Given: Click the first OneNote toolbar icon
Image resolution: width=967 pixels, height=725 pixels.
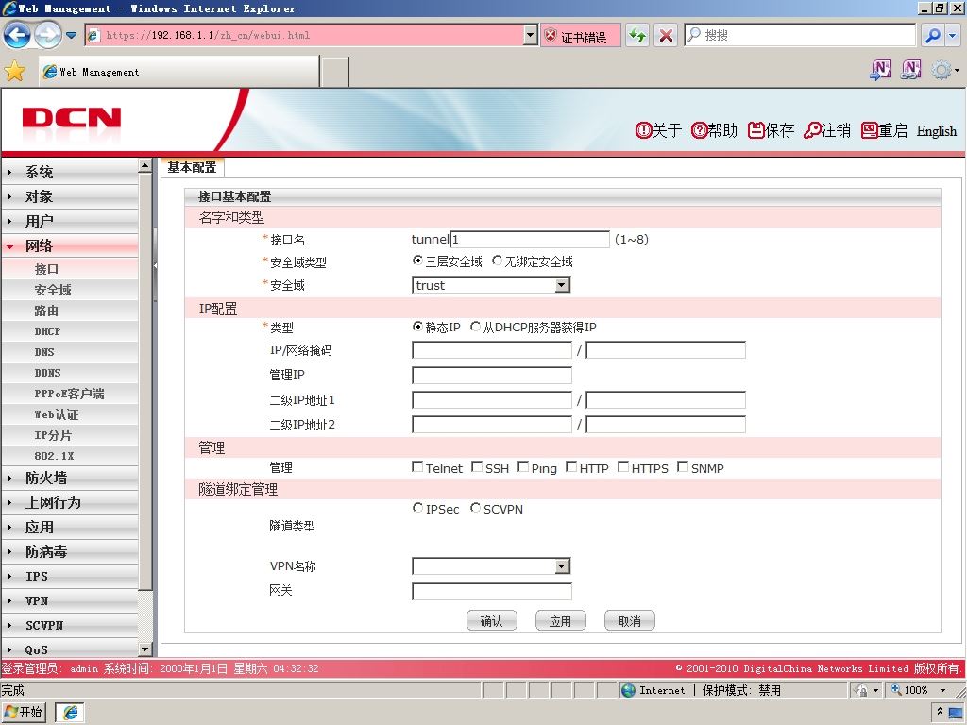Looking at the screenshot, I should pyautogui.click(x=880, y=70).
